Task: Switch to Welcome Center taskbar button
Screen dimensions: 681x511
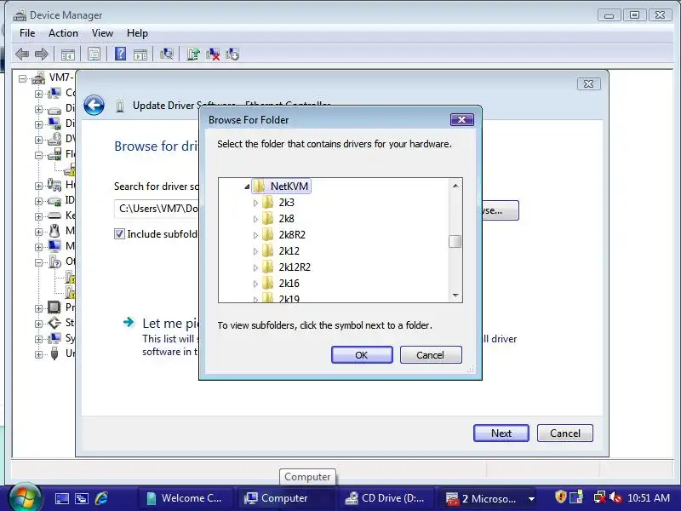Action: (x=186, y=498)
